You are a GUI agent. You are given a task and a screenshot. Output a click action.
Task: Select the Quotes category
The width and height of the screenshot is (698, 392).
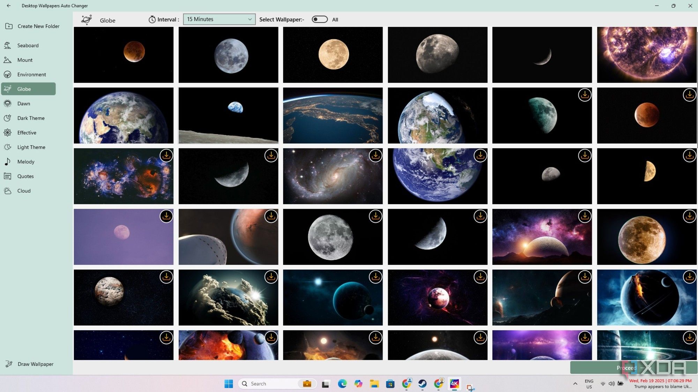[x=25, y=176]
